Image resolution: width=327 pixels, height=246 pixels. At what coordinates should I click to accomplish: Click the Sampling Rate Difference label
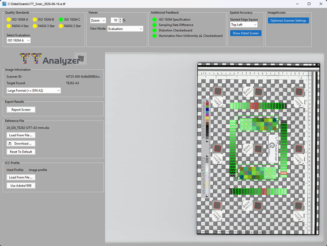[x=176, y=25]
